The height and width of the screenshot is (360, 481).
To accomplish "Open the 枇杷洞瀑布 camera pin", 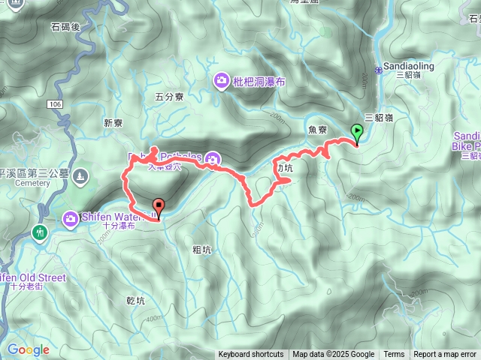I will 221,81.
